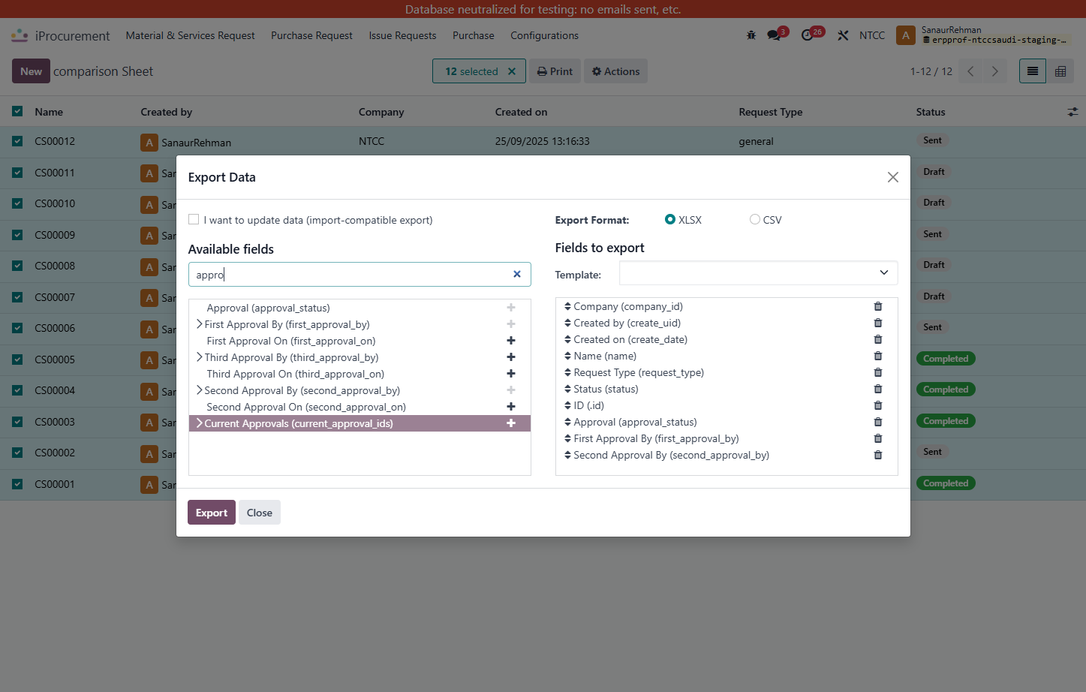Clear the available fields search box
This screenshot has height=692, width=1086.
coord(517,274)
